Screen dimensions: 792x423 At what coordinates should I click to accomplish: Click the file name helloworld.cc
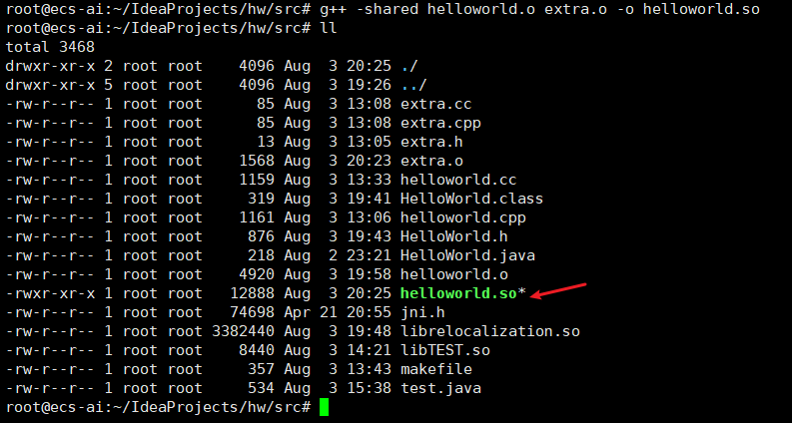click(x=458, y=180)
